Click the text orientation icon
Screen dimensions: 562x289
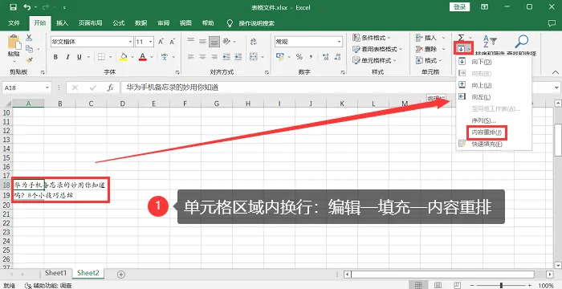point(226,42)
